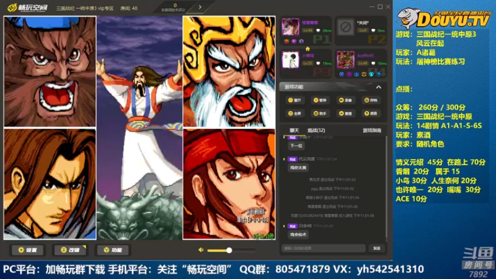Collapse the 游戏功能 panel chevron

(378, 87)
